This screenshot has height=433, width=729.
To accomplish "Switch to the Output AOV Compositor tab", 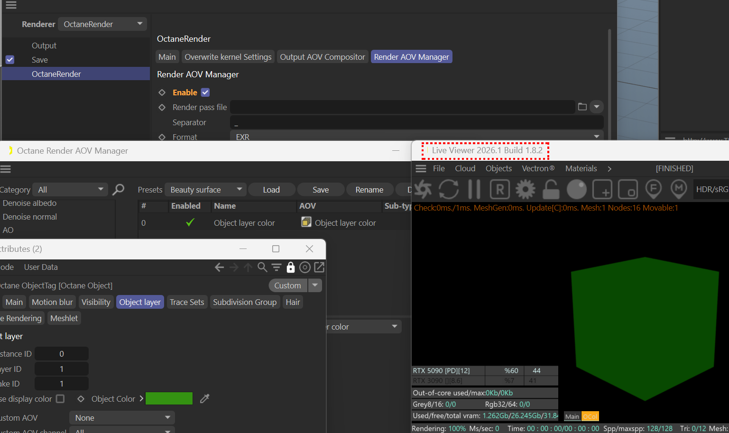I will click(x=322, y=57).
